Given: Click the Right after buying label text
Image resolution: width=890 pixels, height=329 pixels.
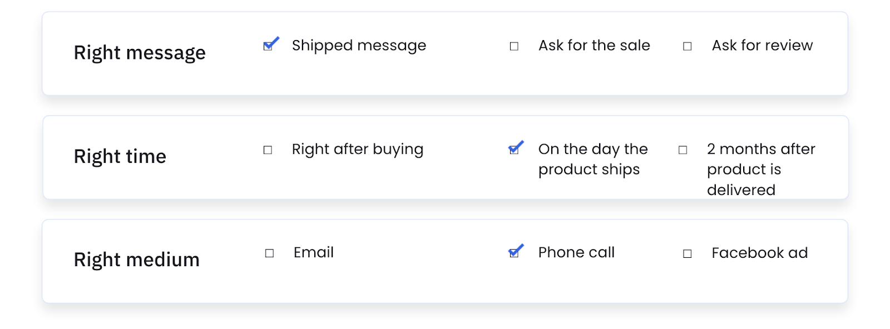Looking at the screenshot, I should point(358,149).
